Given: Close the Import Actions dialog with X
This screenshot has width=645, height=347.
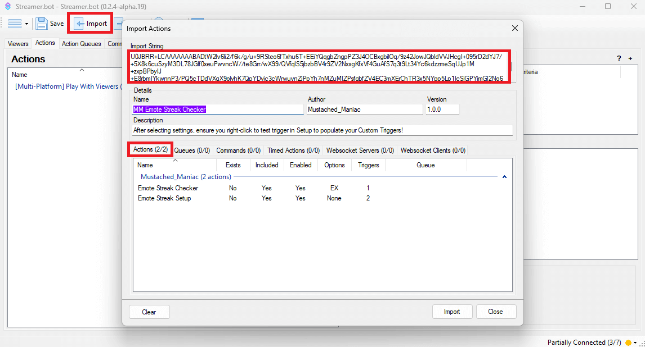Looking at the screenshot, I should coord(514,28).
